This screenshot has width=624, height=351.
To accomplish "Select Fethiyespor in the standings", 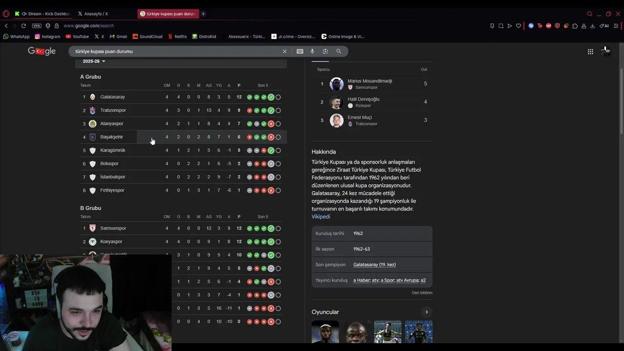I will (112, 190).
